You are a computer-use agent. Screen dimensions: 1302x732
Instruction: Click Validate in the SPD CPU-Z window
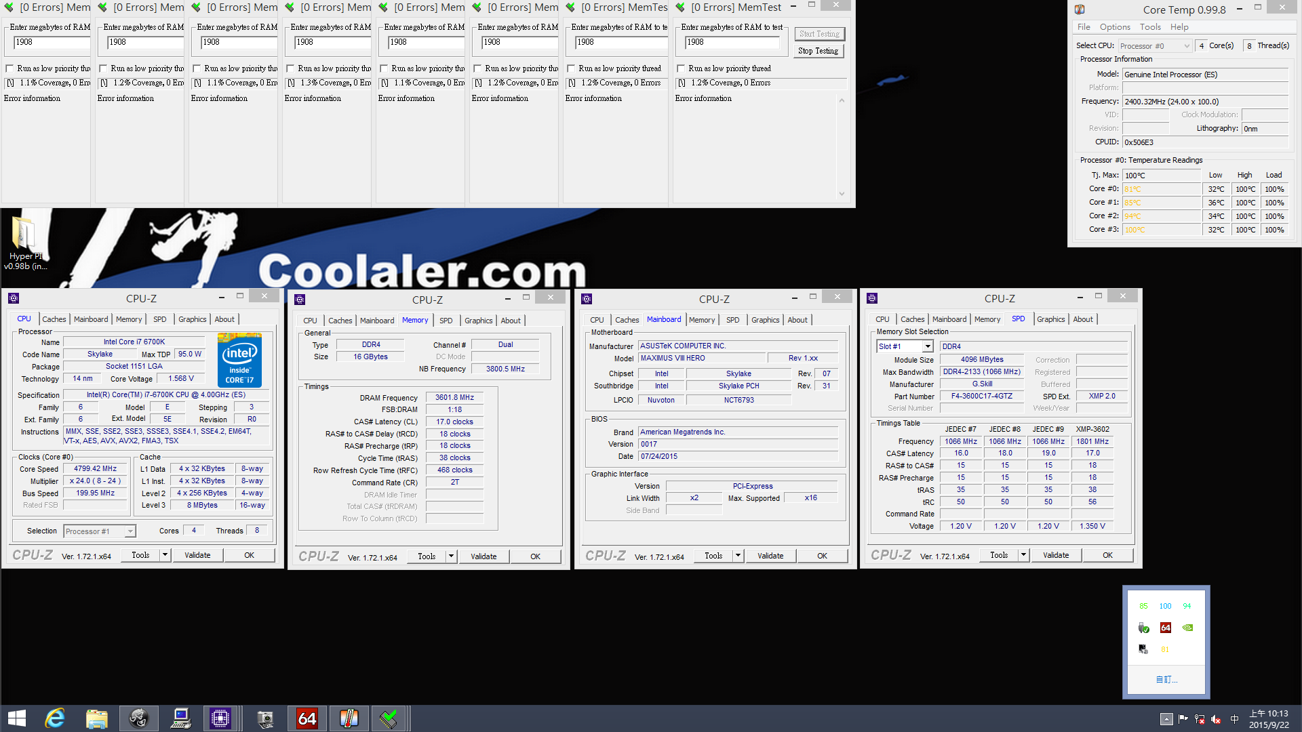click(x=1055, y=555)
